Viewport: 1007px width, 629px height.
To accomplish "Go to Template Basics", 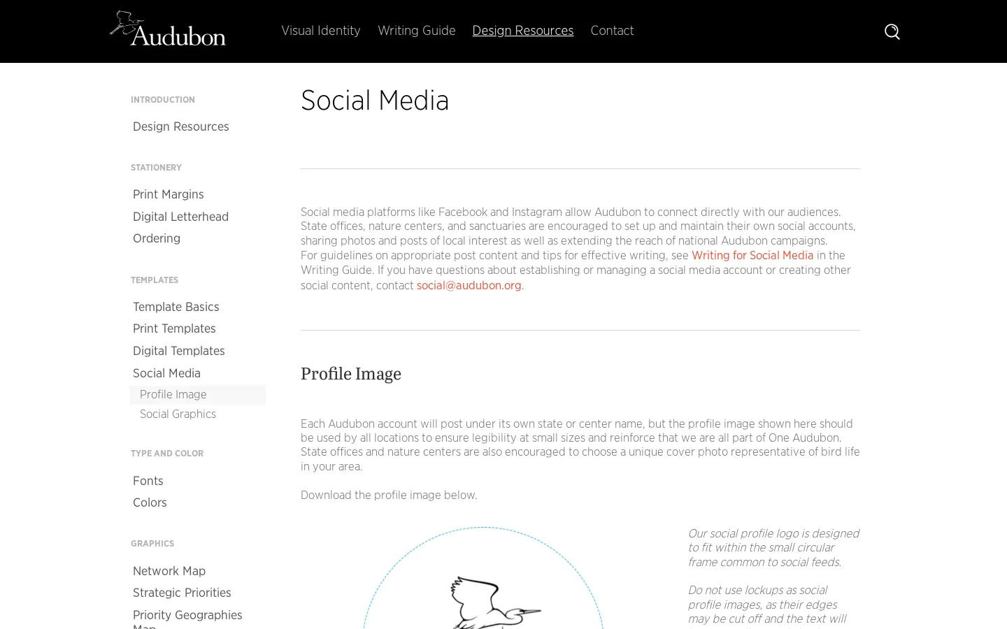I will pyautogui.click(x=176, y=307).
